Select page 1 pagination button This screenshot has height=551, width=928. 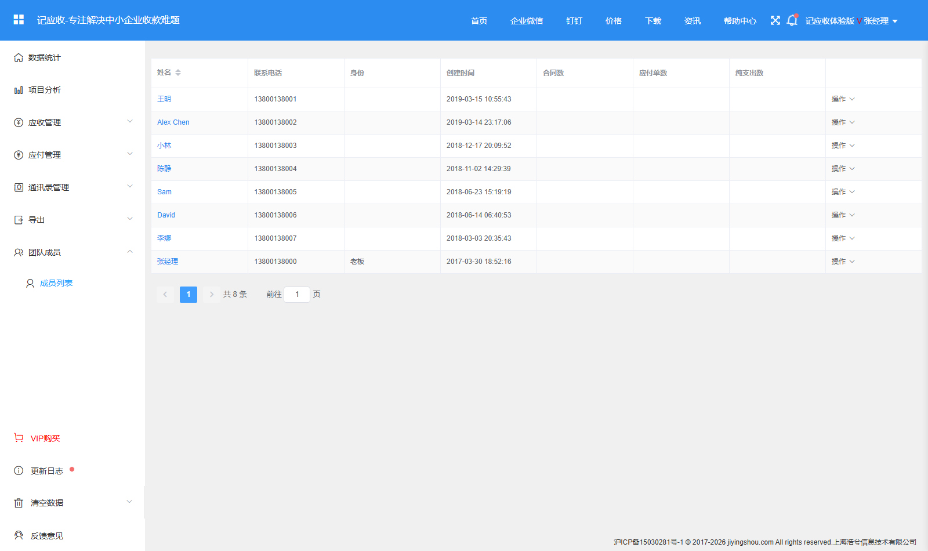point(188,295)
